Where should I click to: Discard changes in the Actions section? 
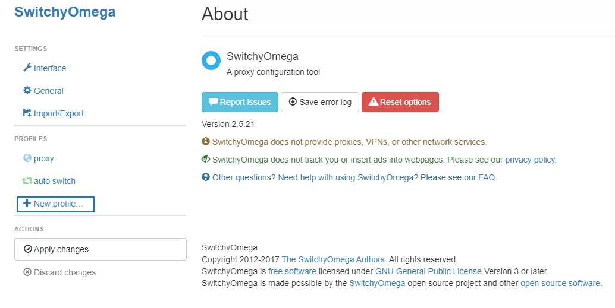point(64,272)
